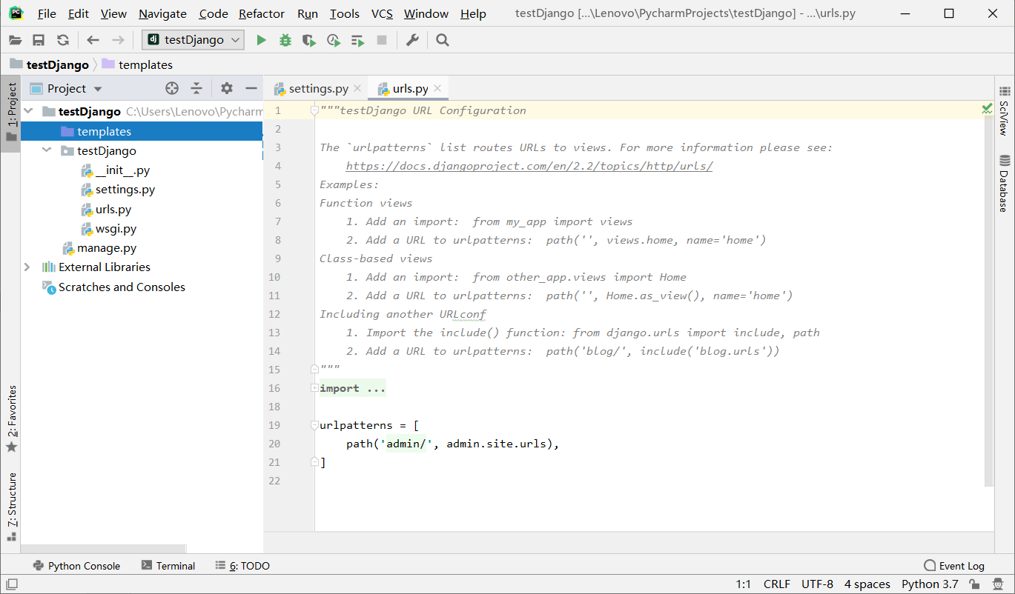Open the CRLF line separator selector
This screenshot has height=594, width=1015.
coord(776,584)
